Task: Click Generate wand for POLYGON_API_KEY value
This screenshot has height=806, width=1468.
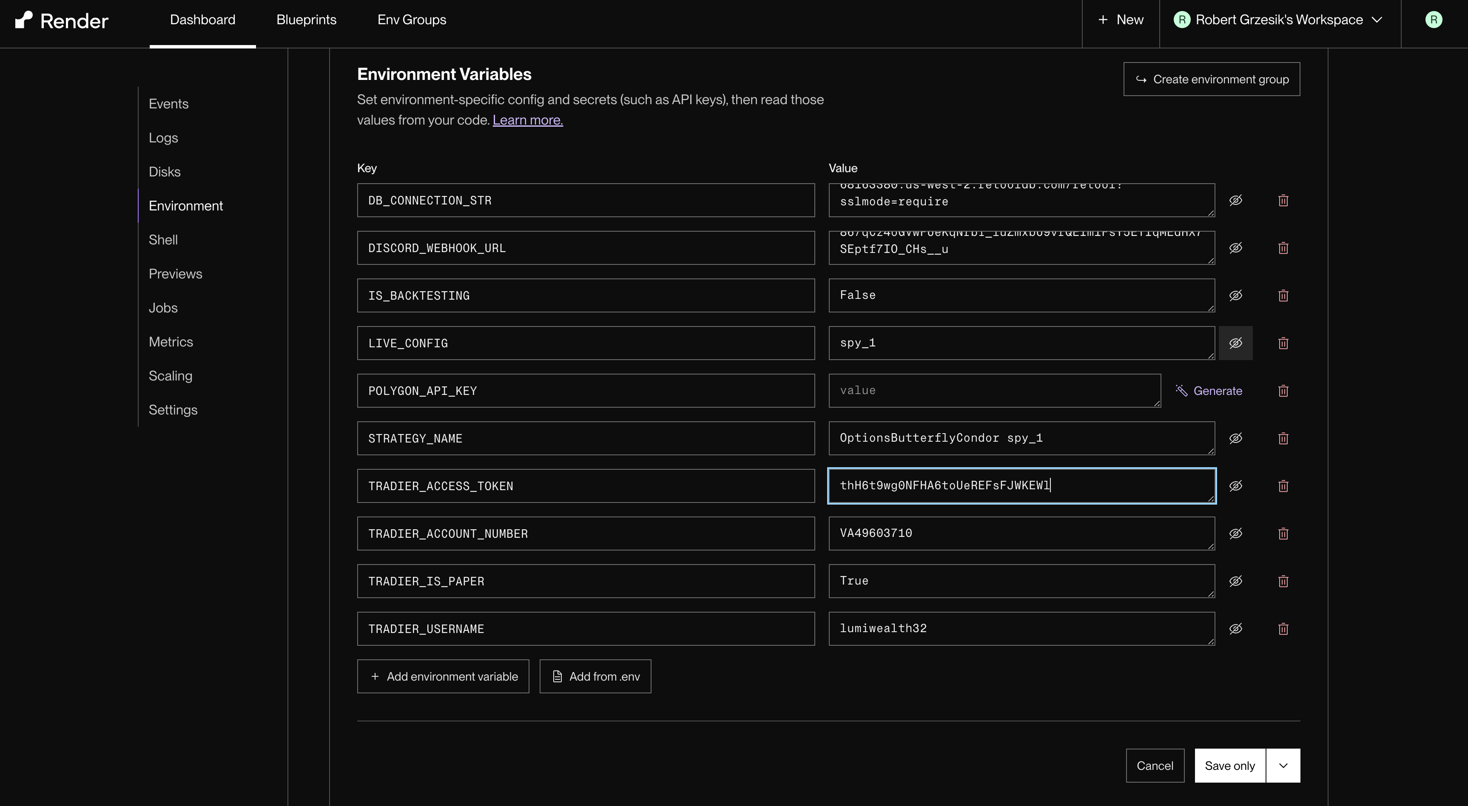Action: [x=1208, y=391]
